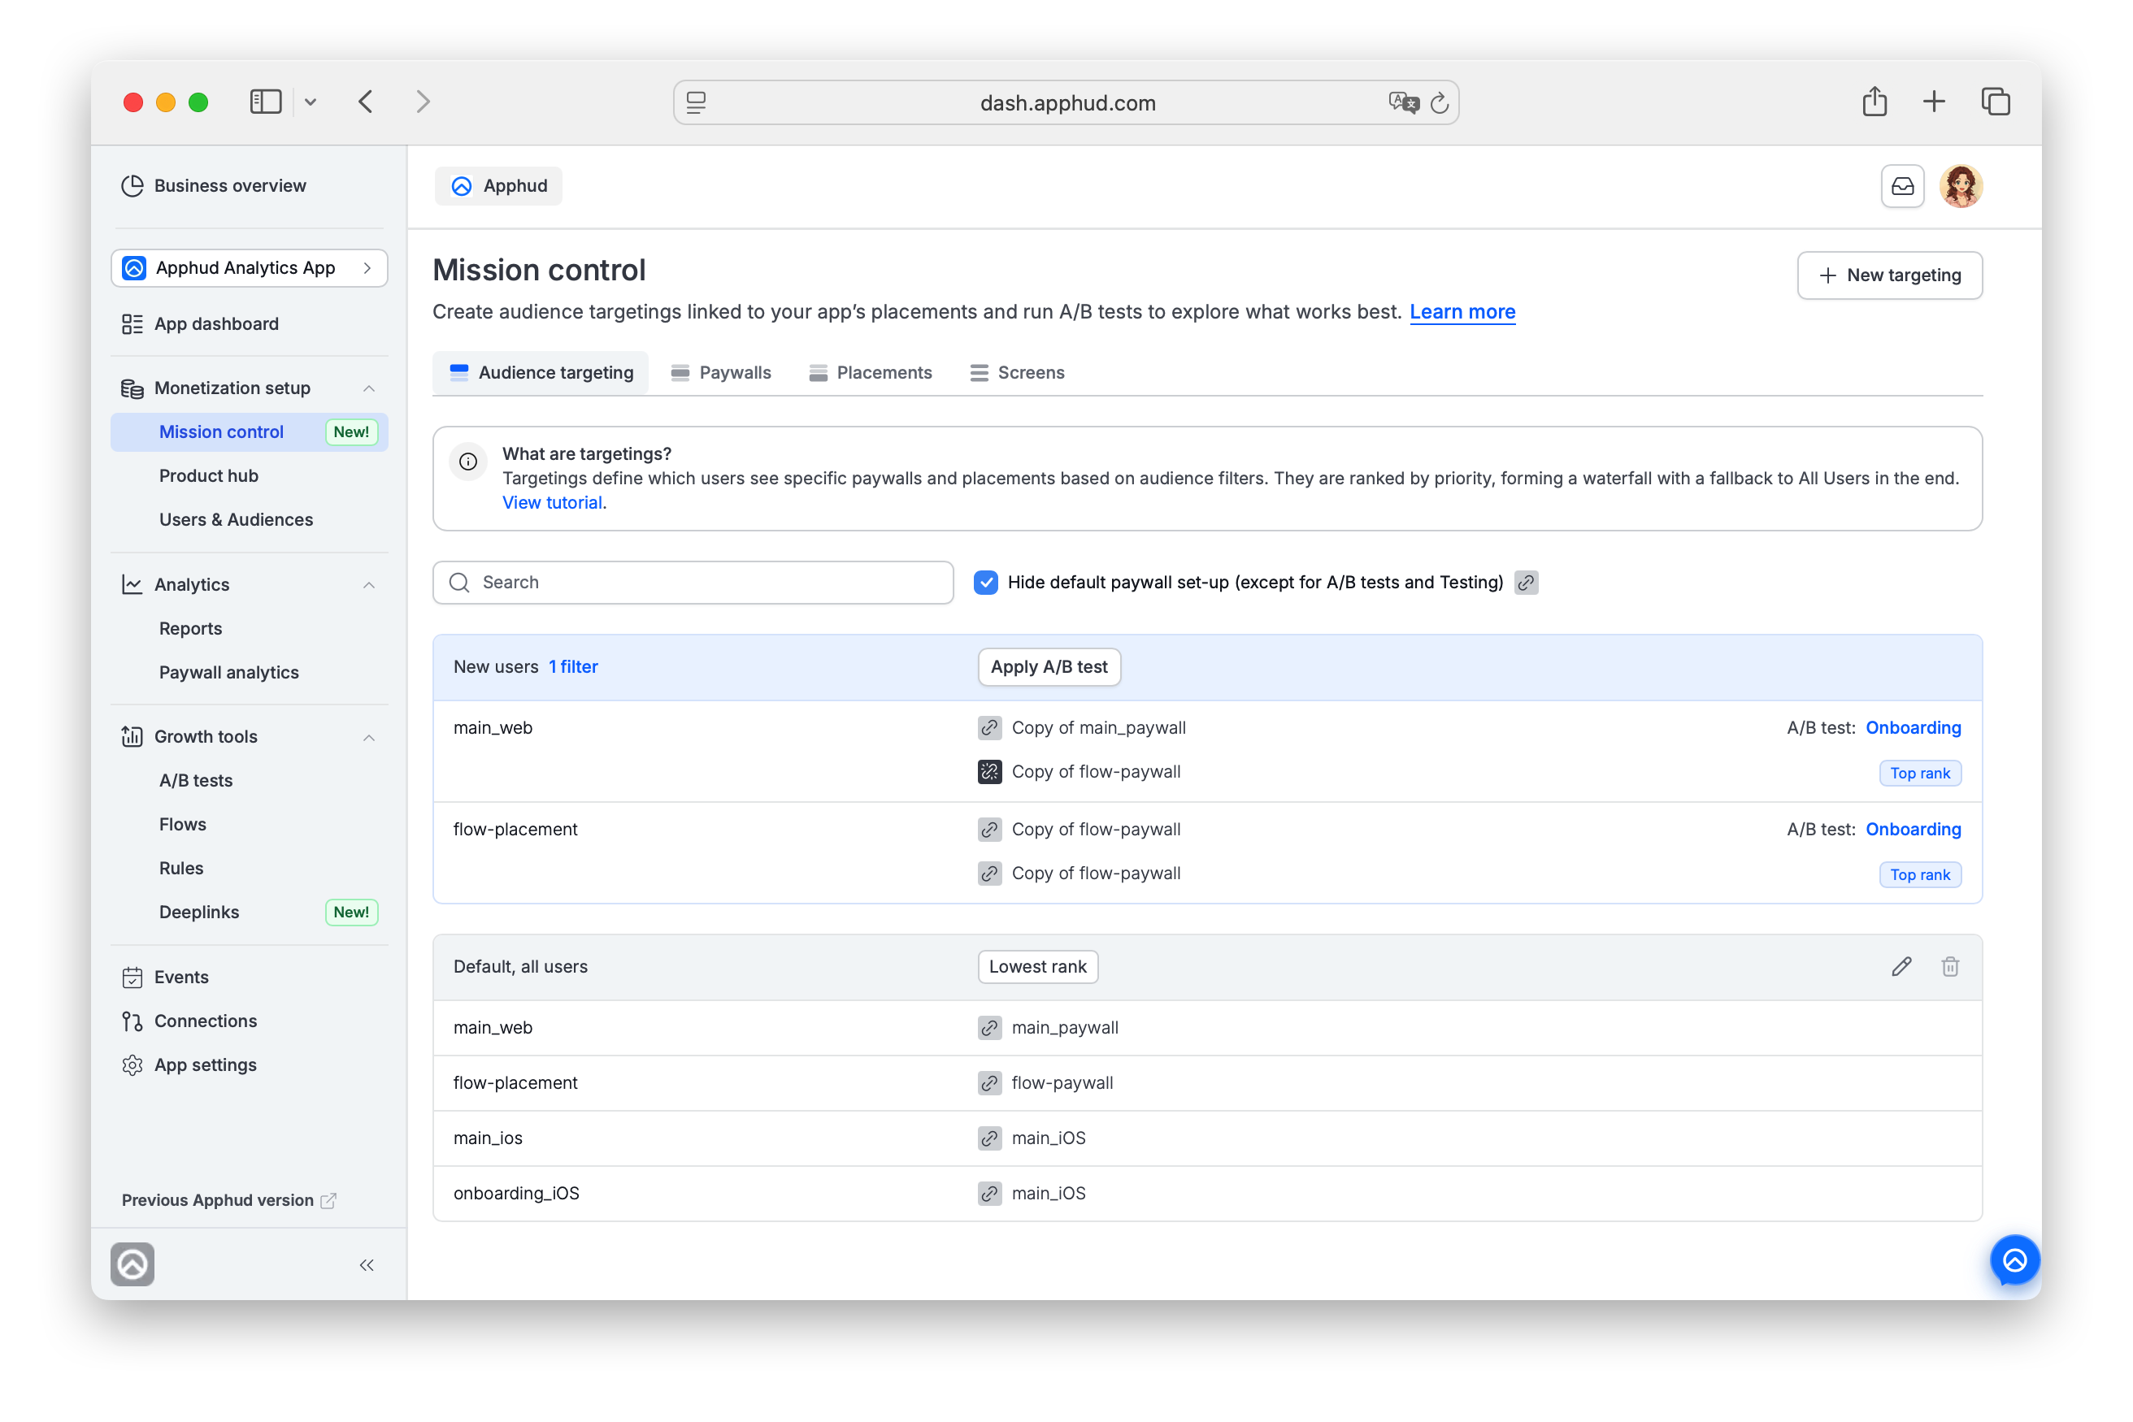Image resolution: width=2133 pixels, height=1422 pixels.
Task: Click the New targeting button
Action: point(1889,275)
